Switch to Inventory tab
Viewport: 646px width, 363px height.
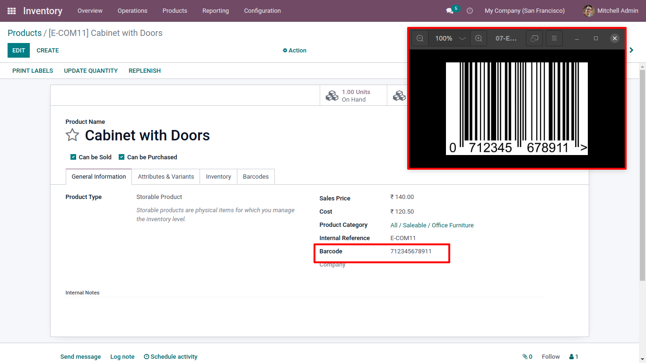click(218, 177)
